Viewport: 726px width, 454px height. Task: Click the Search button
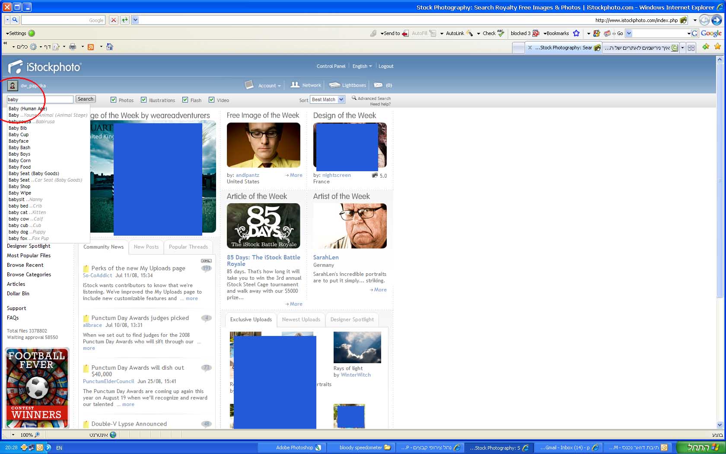coord(86,99)
